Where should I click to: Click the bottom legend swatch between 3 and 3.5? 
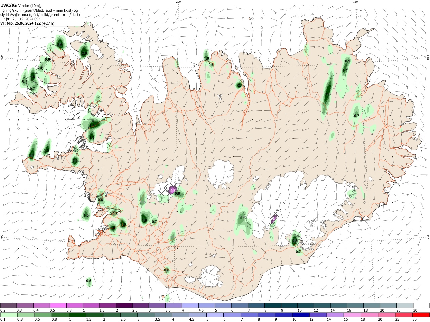coord(146,315)
